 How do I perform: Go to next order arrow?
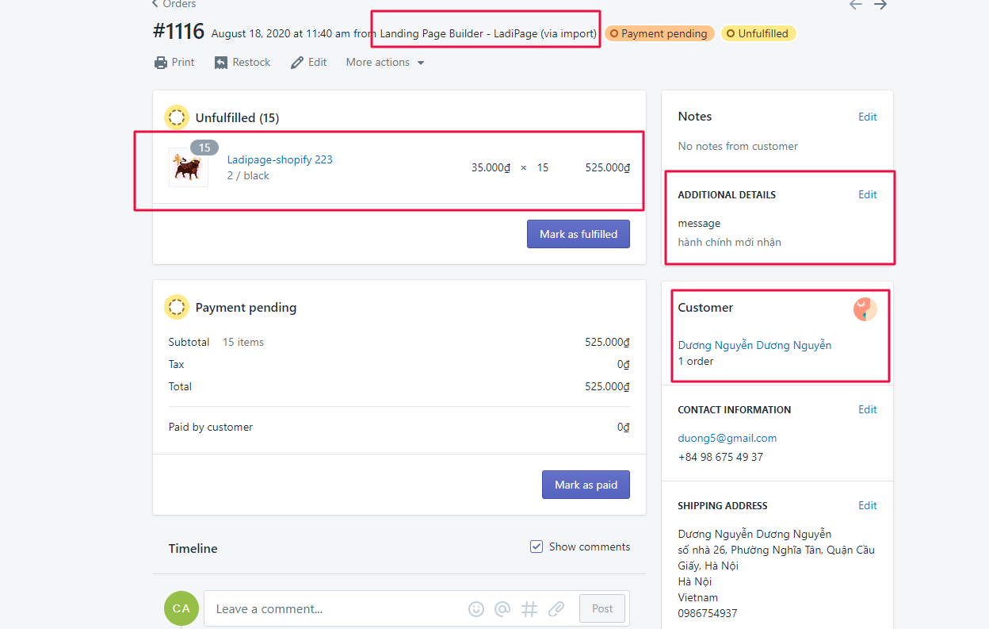pyautogui.click(x=880, y=5)
